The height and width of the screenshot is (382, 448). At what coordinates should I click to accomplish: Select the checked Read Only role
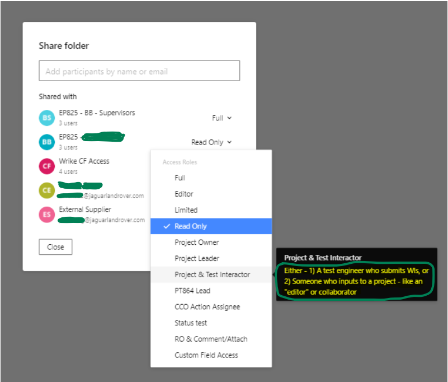click(x=190, y=226)
